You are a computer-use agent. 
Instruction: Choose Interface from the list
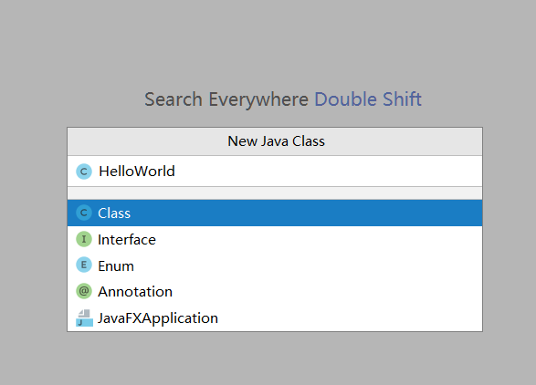275,239
